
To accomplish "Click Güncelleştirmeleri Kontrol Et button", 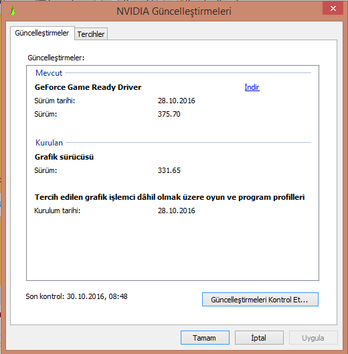I will click(260, 300).
